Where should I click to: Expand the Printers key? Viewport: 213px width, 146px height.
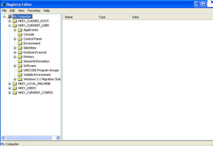point(15,57)
